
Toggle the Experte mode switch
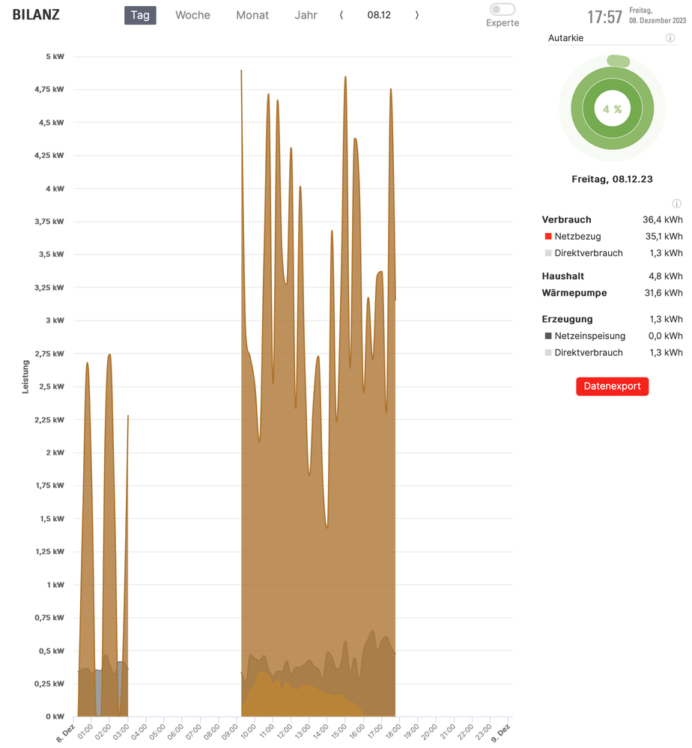[x=502, y=10]
